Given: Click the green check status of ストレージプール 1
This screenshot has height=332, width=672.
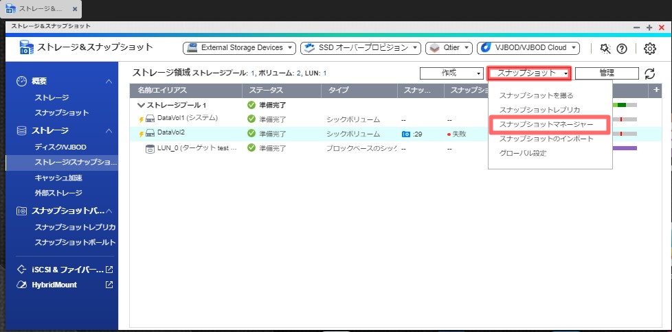Looking at the screenshot, I should pos(251,105).
